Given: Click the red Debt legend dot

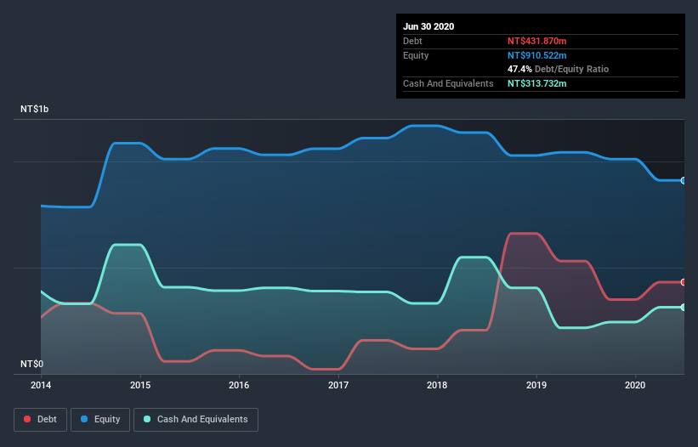Looking at the screenshot, I should [27, 419].
